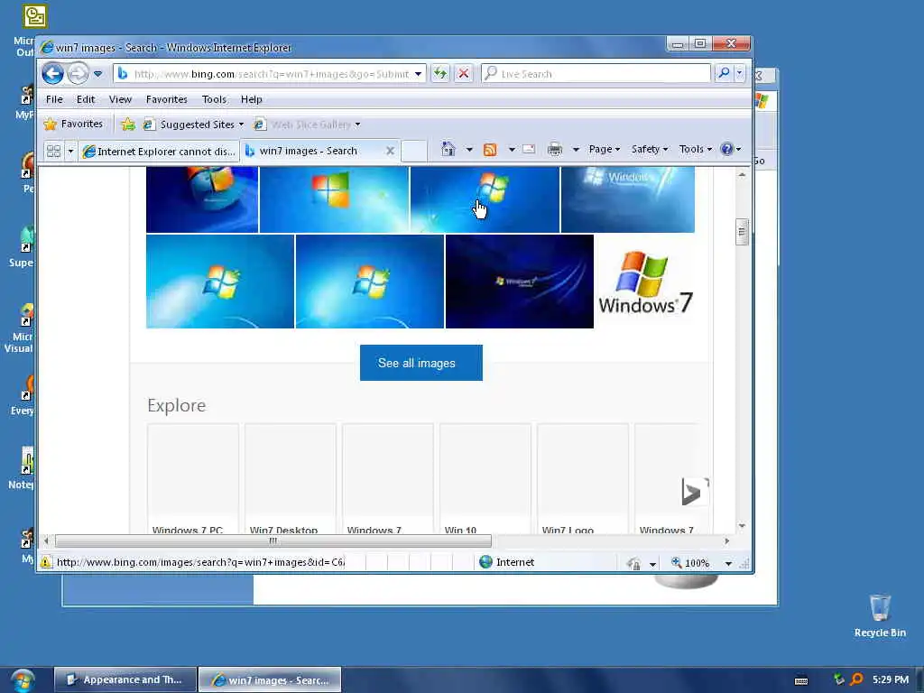Click the Home page icon
924x693 pixels.
448,149
